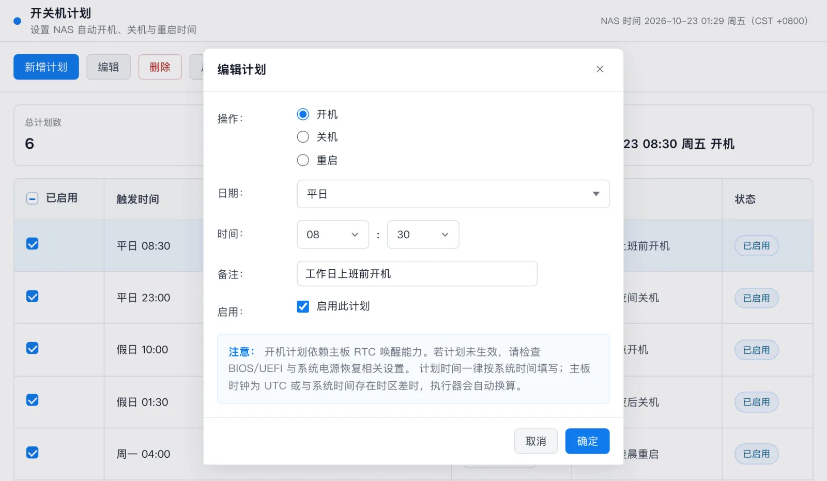
Task: Click the 假日 01:30 trigger time cell
Action: click(142, 402)
